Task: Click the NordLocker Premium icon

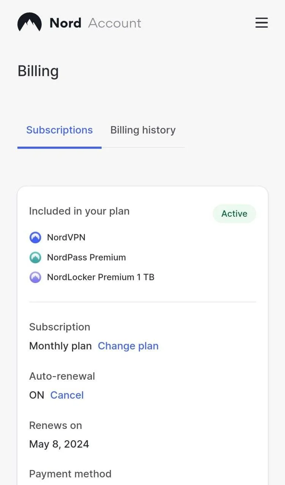Action: [35, 277]
